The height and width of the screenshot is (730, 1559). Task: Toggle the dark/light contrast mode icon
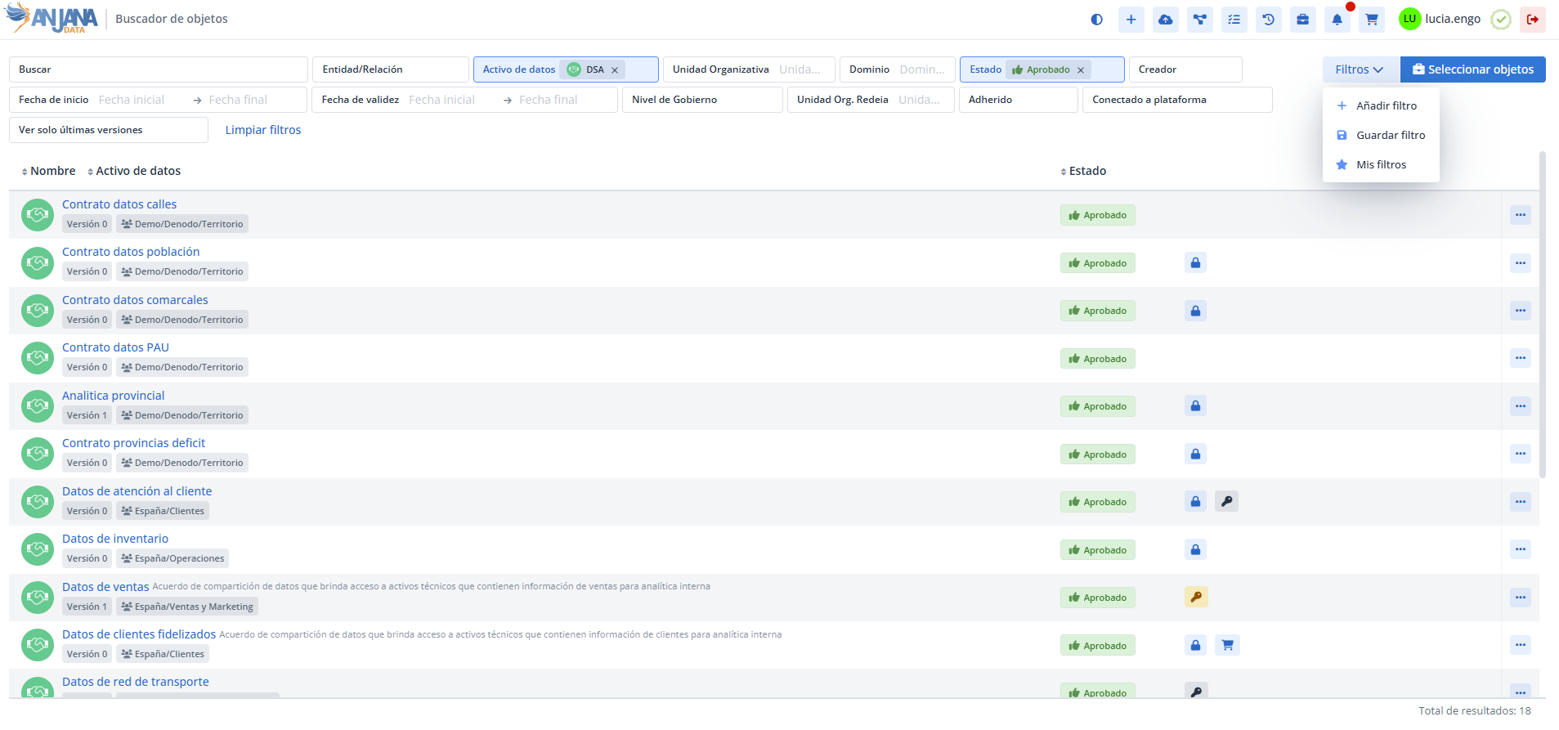click(1096, 20)
